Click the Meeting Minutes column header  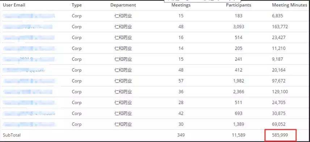click(289, 5)
